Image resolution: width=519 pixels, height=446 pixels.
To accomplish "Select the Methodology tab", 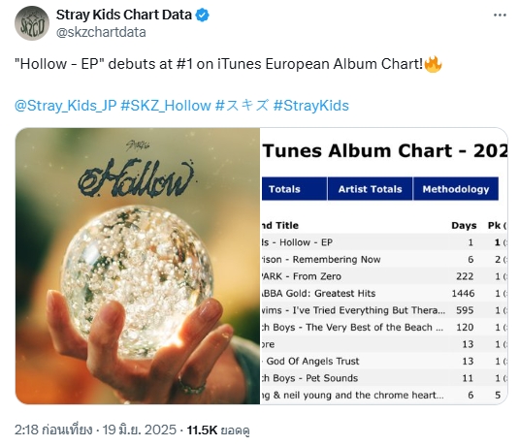I will coord(456,189).
